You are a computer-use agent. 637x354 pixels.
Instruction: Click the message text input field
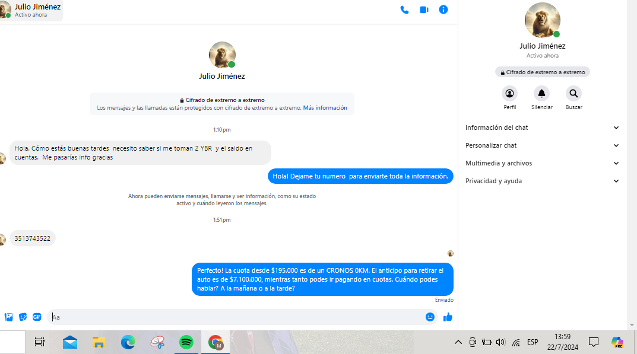tap(237, 317)
